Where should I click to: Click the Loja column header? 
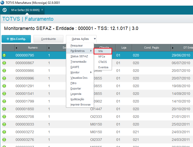coord(124,48)
